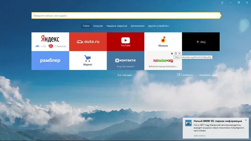Screen dimensions: 251x141
Task: Open the Музыка tile
Action: [x=163, y=42]
